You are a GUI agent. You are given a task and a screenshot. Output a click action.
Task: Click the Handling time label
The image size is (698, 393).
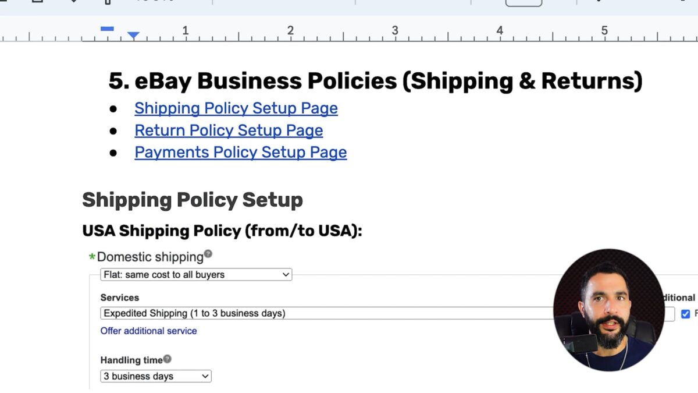pyautogui.click(x=131, y=360)
